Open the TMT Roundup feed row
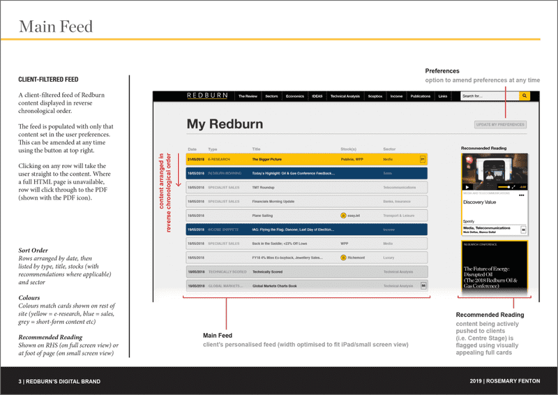The width and height of the screenshot is (558, 395). [306, 187]
